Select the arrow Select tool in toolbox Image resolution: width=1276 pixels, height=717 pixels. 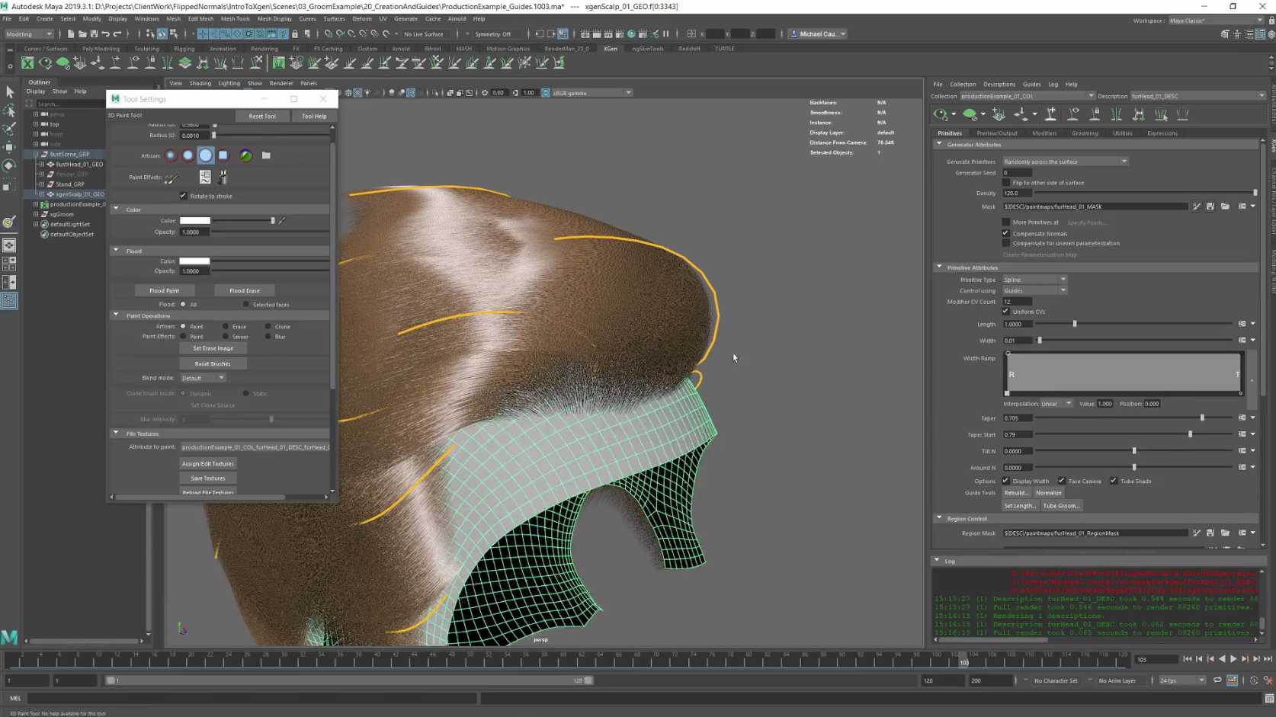(x=9, y=92)
